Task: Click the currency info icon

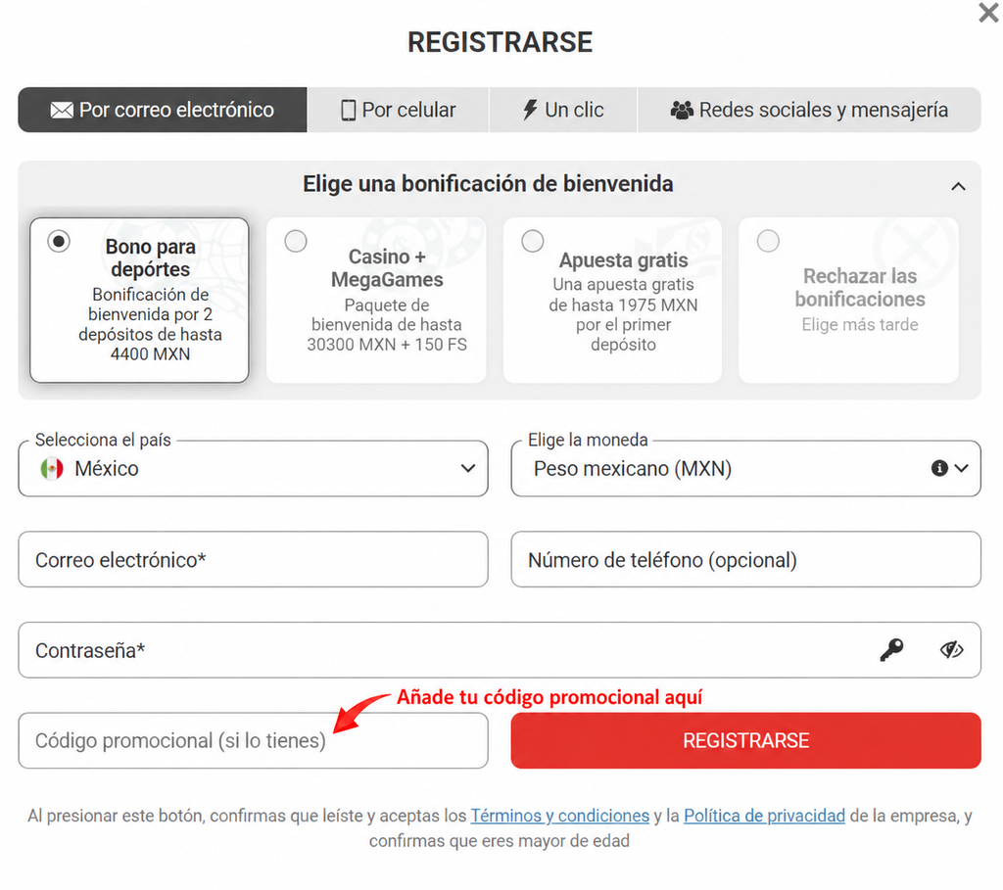Action: tap(939, 469)
